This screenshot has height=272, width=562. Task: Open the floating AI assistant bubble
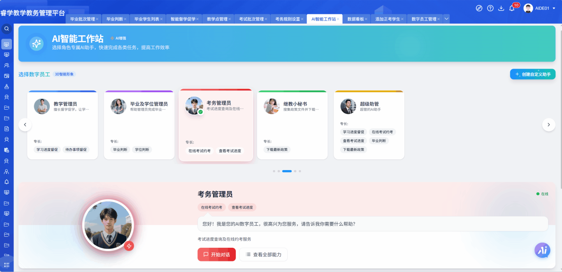(x=542, y=250)
